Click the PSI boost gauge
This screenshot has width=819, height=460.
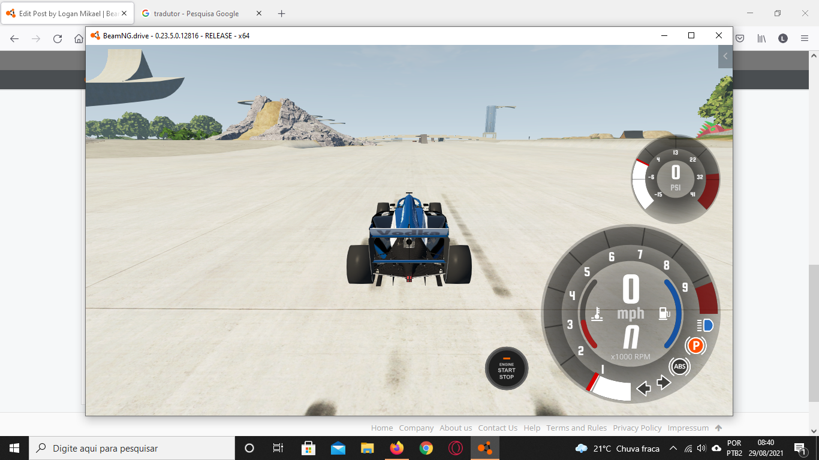(676, 179)
